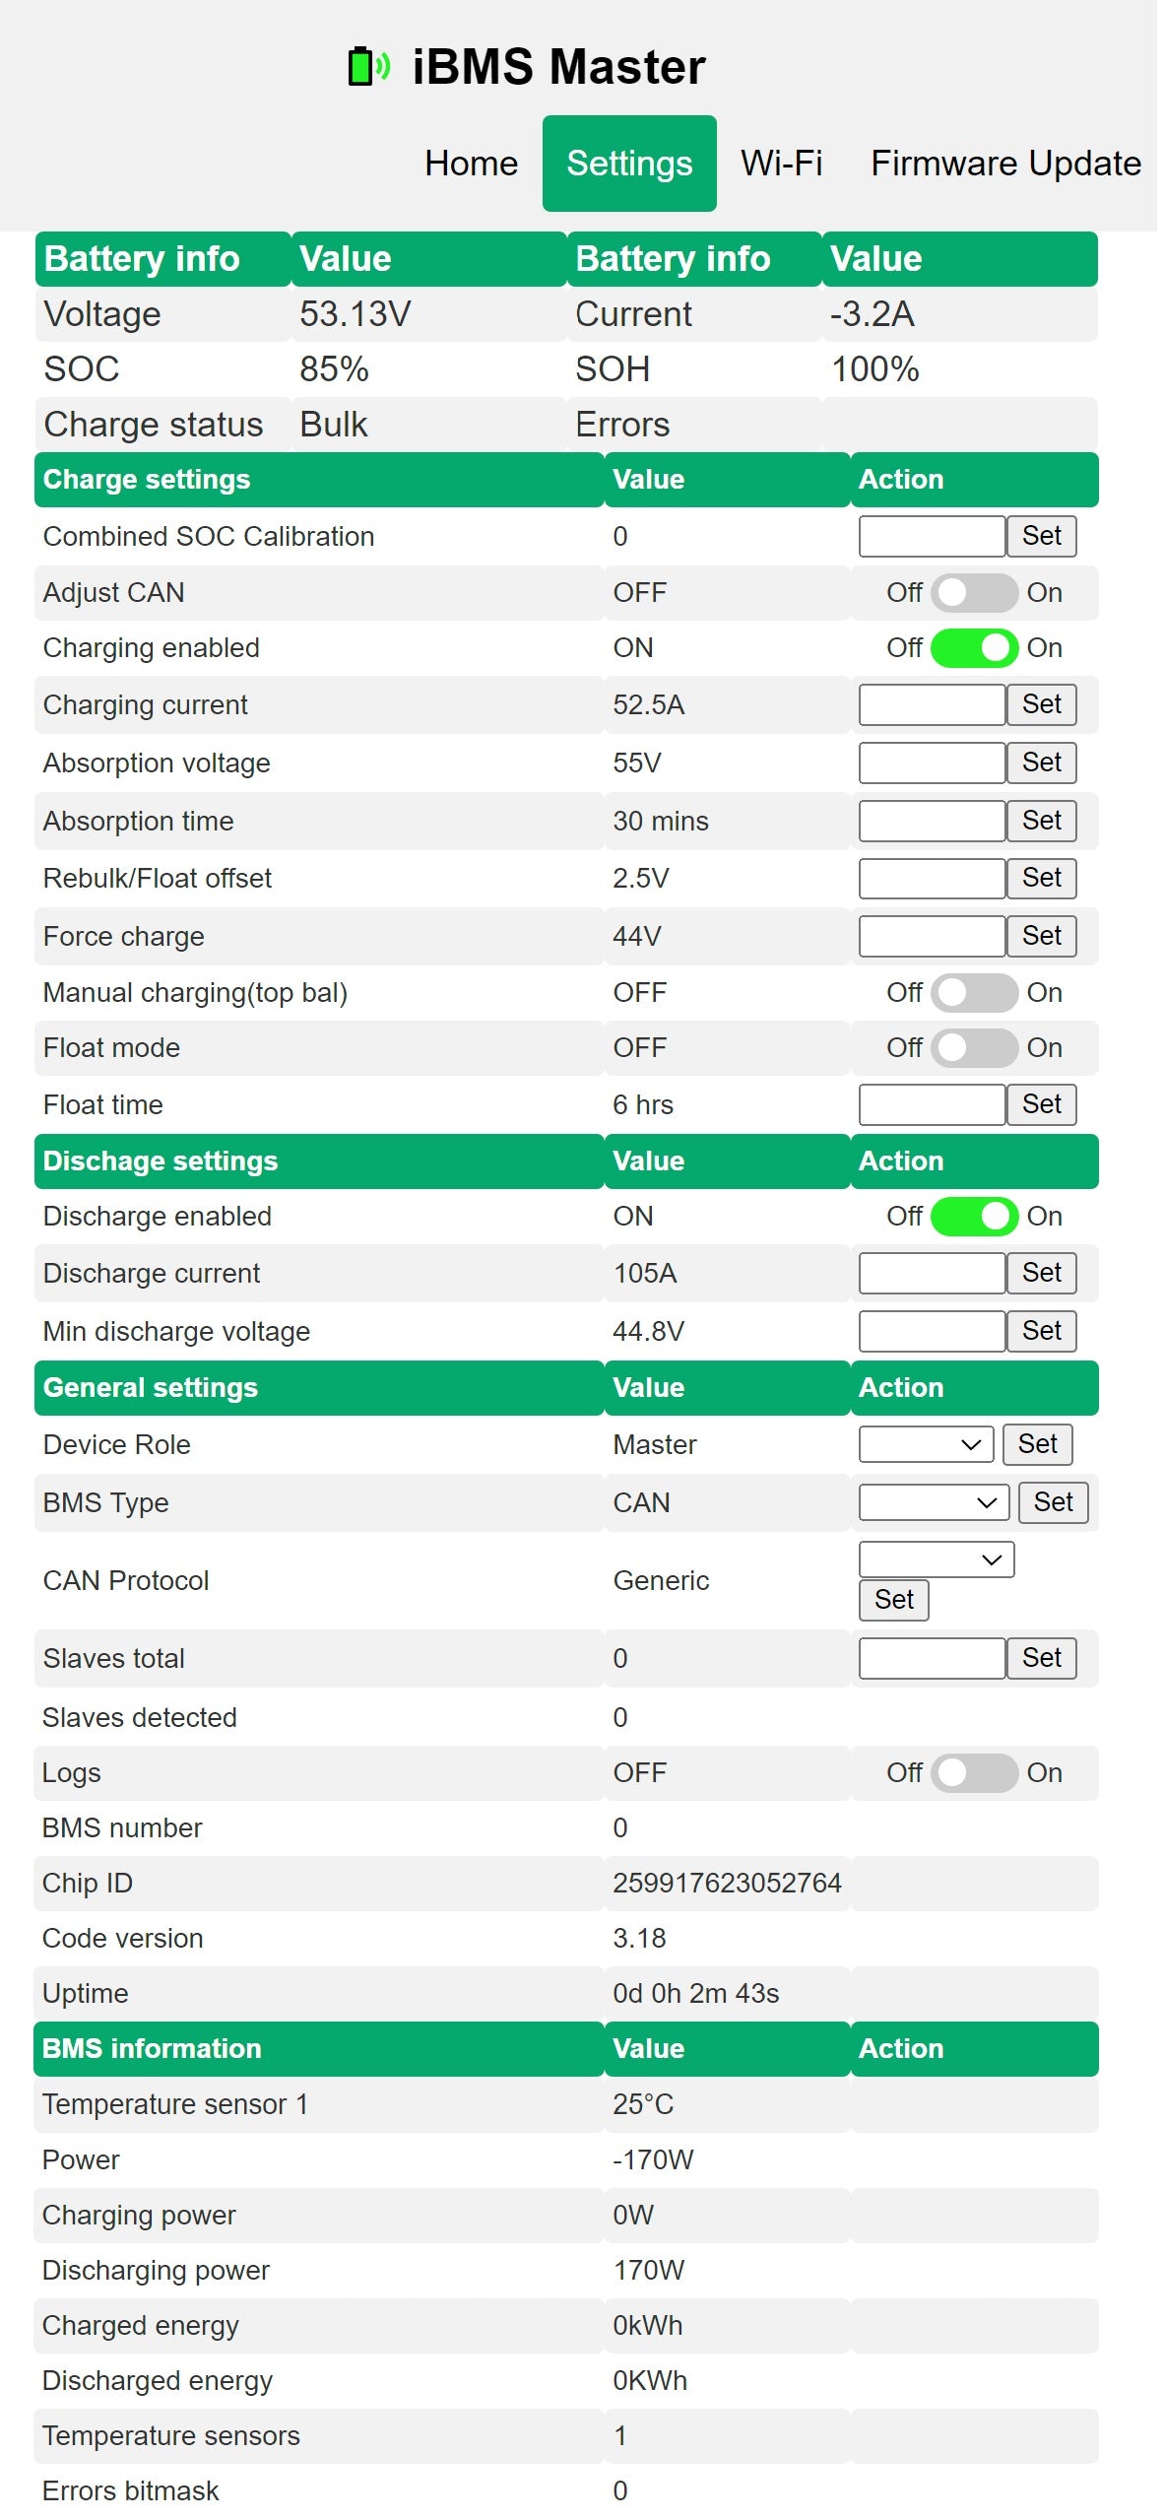Select the Slaves total input field
The image size is (1164, 2520).
click(x=931, y=1659)
